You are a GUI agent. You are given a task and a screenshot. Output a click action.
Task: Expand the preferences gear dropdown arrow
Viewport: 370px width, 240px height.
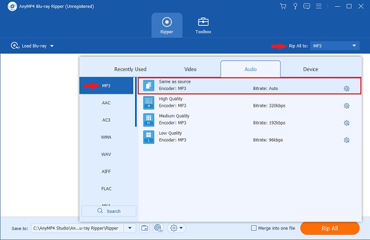click(x=181, y=228)
